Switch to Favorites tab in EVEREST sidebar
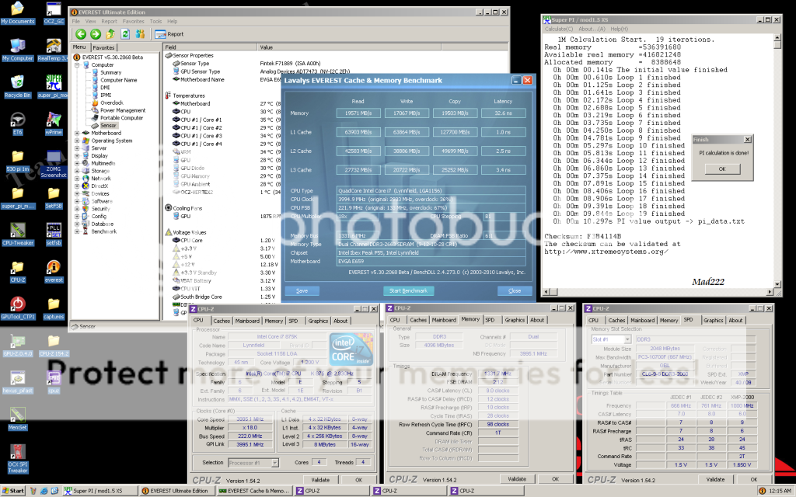The width and height of the screenshot is (796, 497). [103, 47]
